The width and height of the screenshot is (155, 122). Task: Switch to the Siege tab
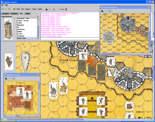pyautogui.click(x=28, y=13)
